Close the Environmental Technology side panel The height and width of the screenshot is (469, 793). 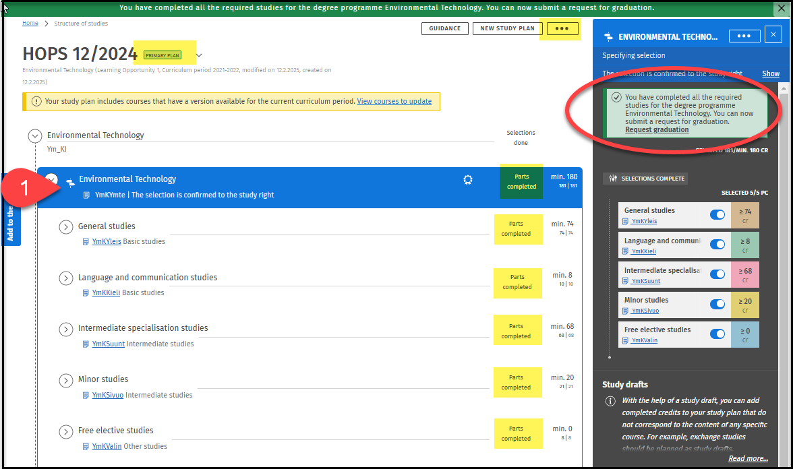tap(773, 36)
